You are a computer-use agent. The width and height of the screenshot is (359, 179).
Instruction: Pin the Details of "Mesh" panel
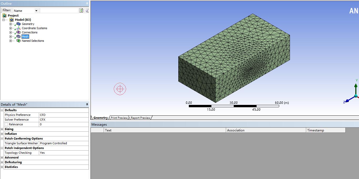click(x=87, y=104)
